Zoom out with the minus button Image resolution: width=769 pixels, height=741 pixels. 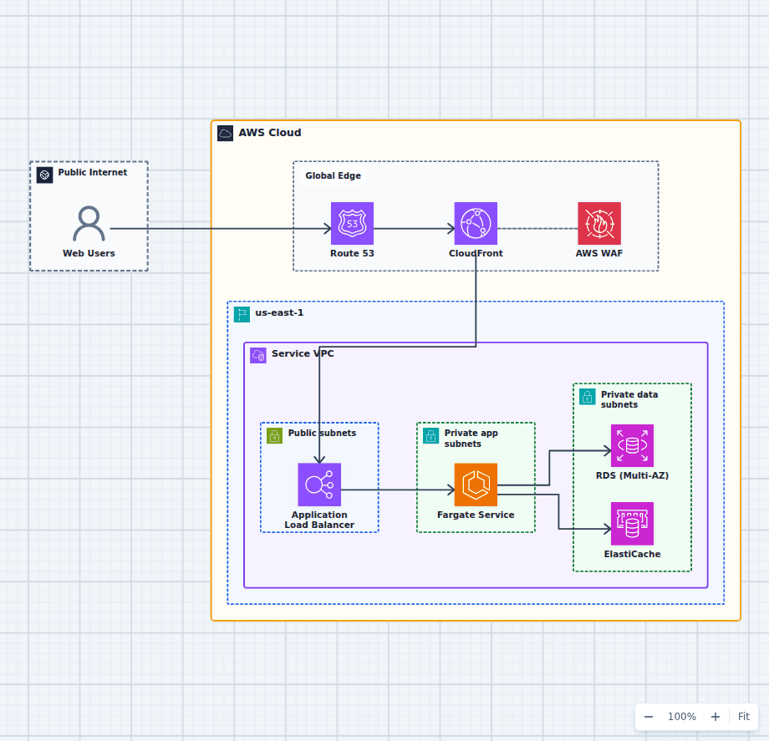click(649, 717)
